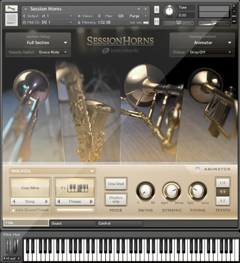The image size is (240, 263).
Task: Minimize instrument view with minus icon
Action: 234,11
